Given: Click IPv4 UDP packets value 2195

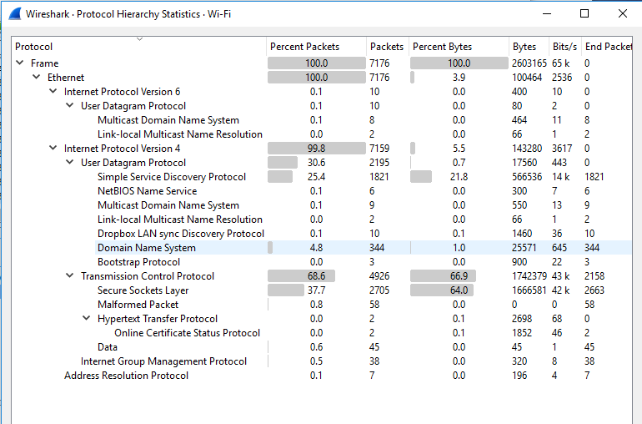Looking at the screenshot, I should pos(379,163).
